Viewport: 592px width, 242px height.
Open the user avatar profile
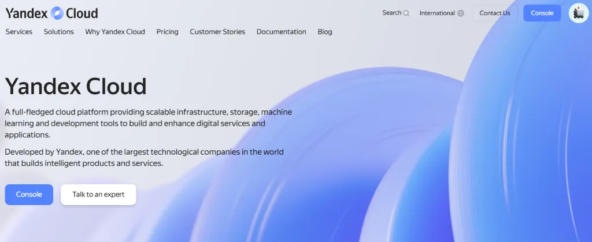[579, 13]
